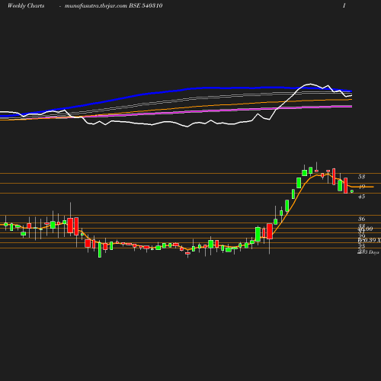
Task: Click the price label "53"
Action: coord(361,177)
